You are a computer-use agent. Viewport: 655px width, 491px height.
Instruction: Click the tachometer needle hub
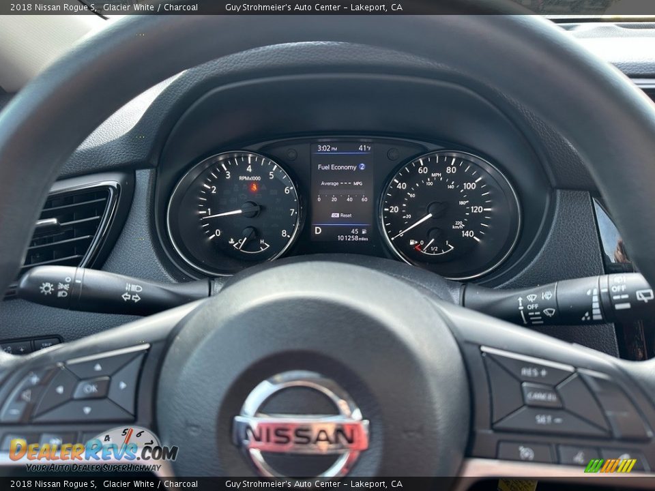pos(250,209)
